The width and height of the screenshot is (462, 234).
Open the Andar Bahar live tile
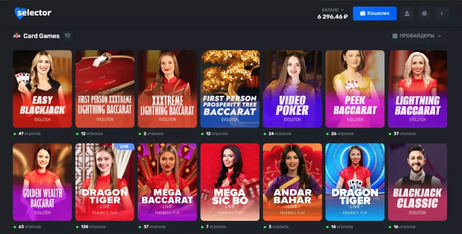pyautogui.click(x=292, y=182)
